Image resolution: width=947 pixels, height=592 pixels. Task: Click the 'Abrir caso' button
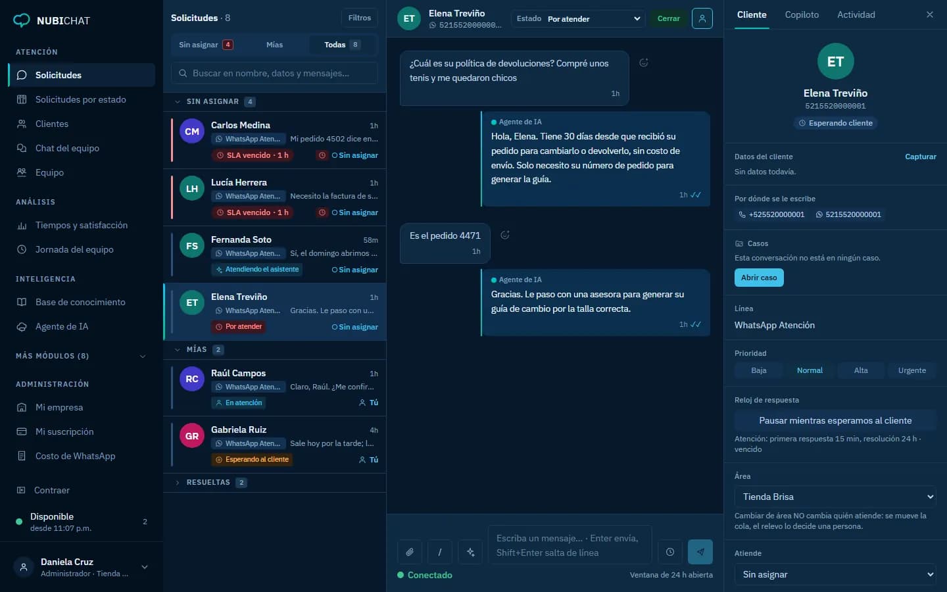tap(759, 278)
